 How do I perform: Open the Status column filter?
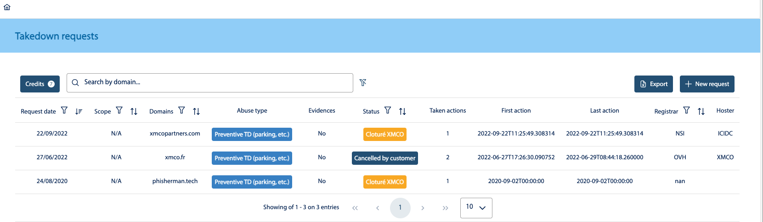pos(388,110)
